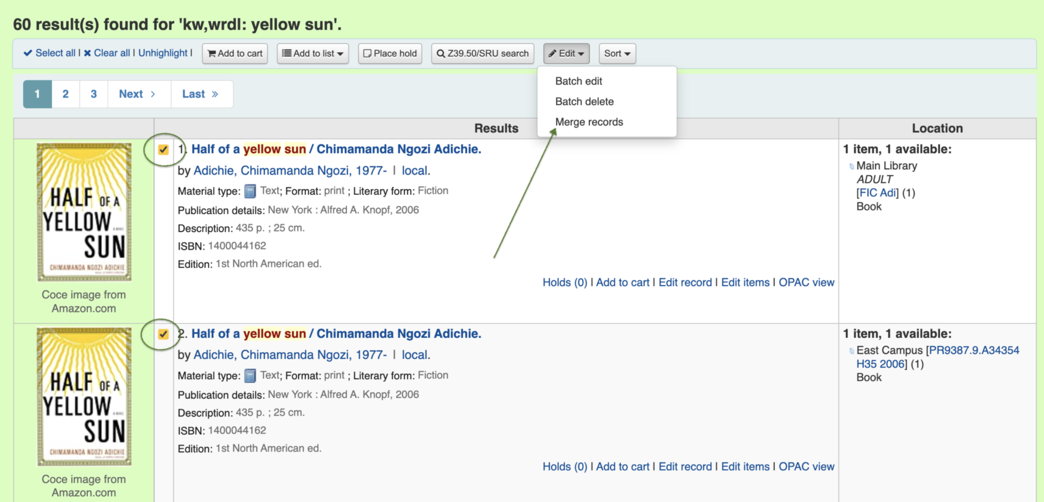The width and height of the screenshot is (1044, 502).
Task: Click the East Campus item icon
Action: 851,351
